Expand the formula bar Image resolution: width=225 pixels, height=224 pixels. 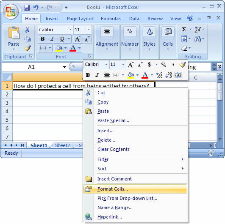(219, 67)
